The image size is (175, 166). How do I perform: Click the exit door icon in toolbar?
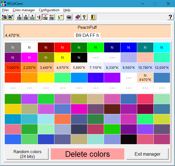93,17
